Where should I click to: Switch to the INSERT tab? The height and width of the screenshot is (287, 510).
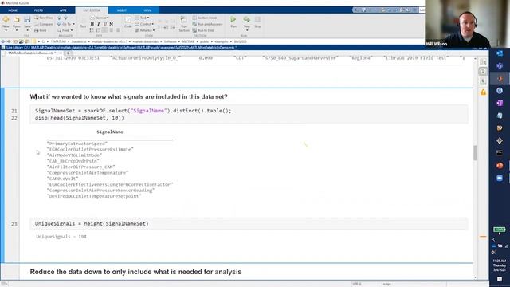point(122,10)
